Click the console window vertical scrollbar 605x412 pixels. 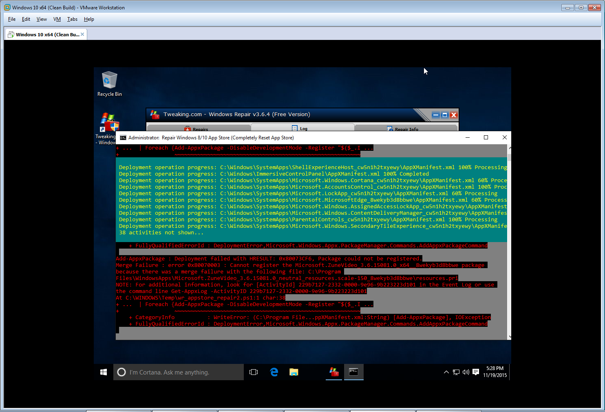[509, 245]
